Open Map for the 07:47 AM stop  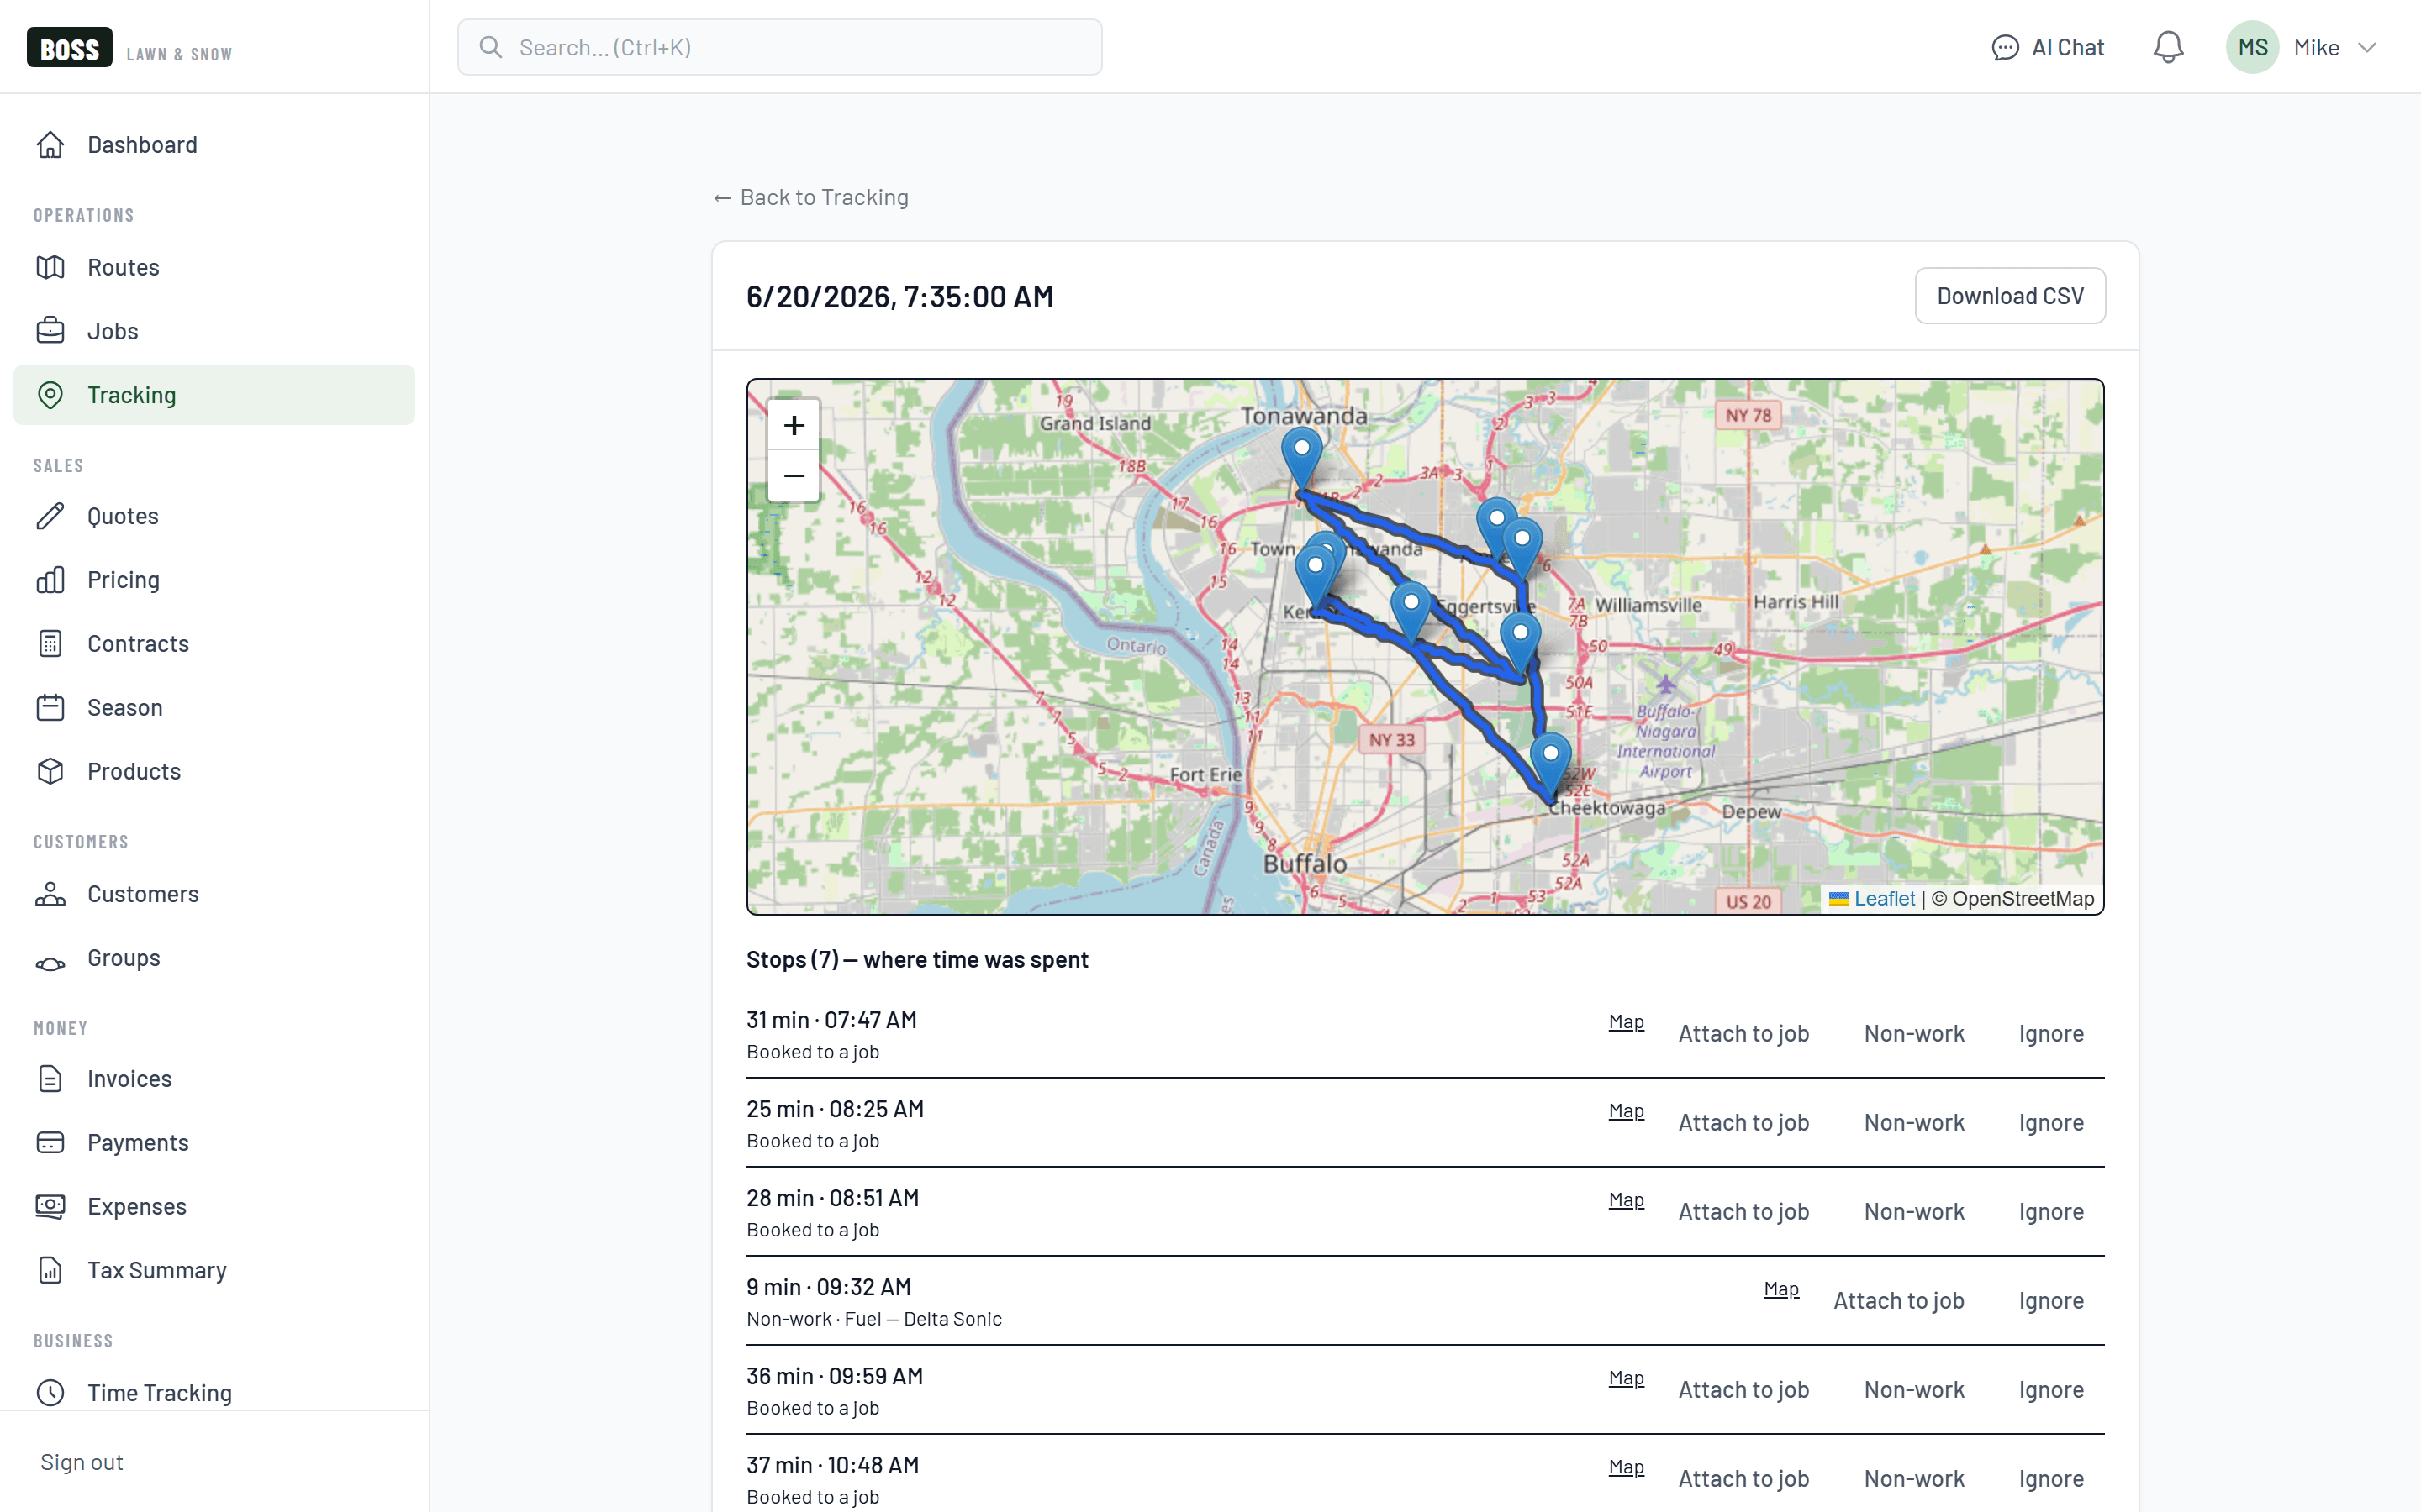[x=1626, y=1022]
